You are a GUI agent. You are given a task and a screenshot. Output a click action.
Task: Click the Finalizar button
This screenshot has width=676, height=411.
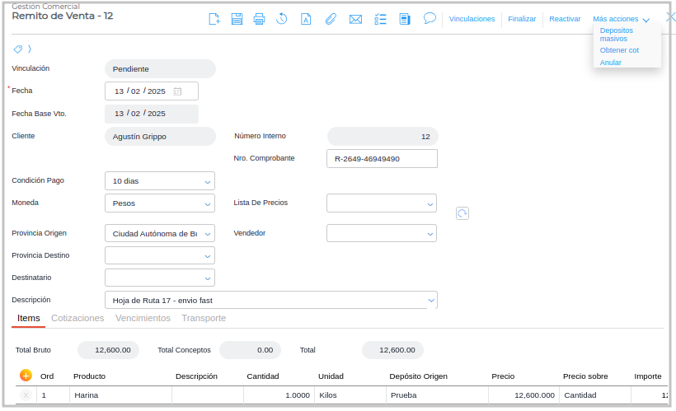(x=522, y=19)
